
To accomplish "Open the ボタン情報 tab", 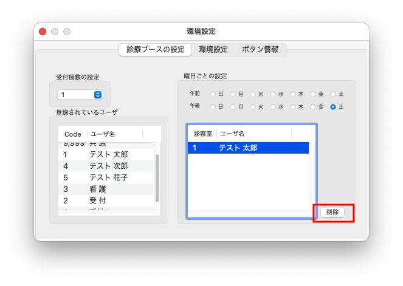I will 260,50.
